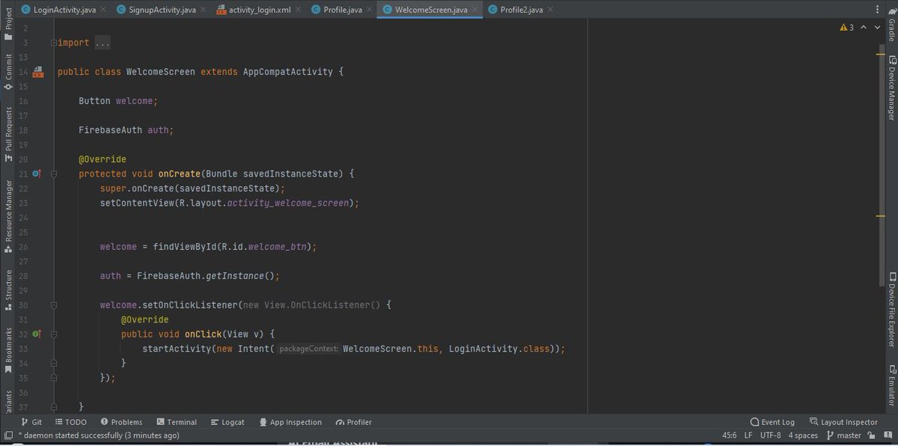Open the Commit tool window

tap(8, 73)
